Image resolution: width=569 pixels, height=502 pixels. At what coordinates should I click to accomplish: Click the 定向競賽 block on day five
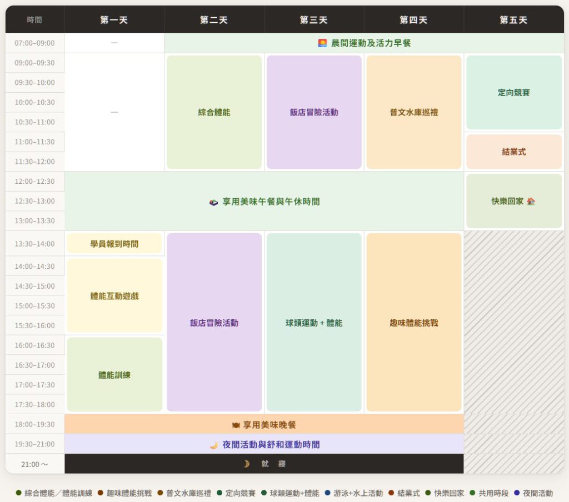514,93
